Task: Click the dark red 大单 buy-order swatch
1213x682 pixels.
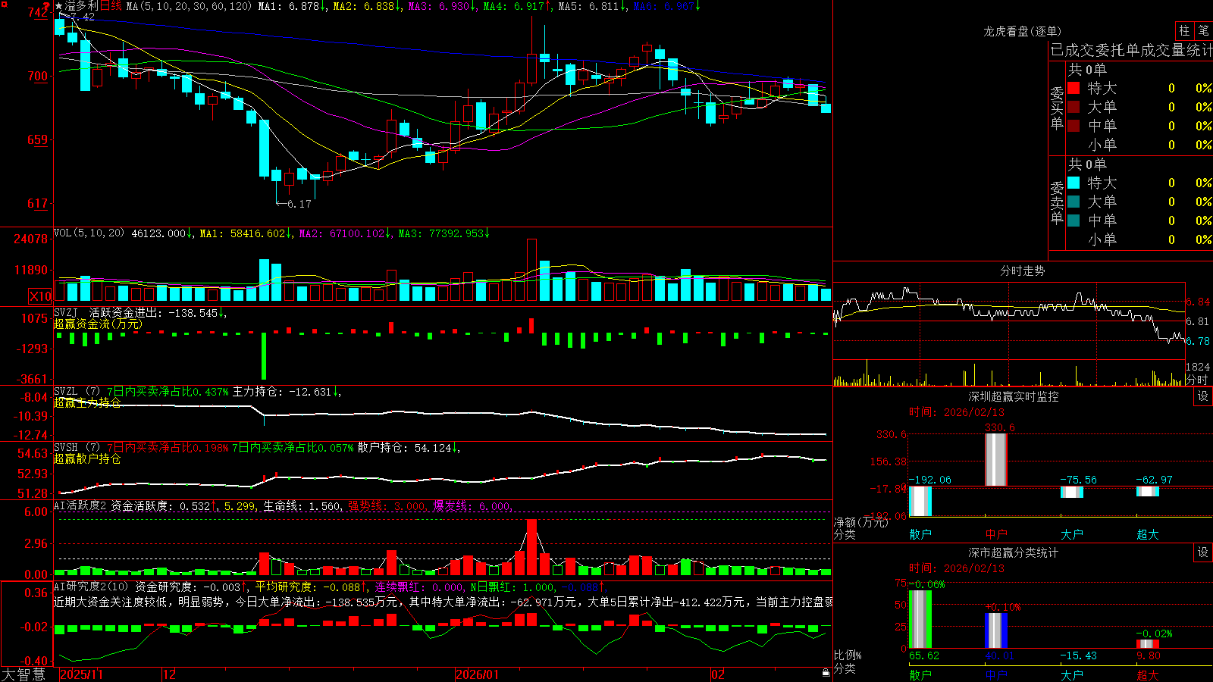Action: pos(1074,107)
